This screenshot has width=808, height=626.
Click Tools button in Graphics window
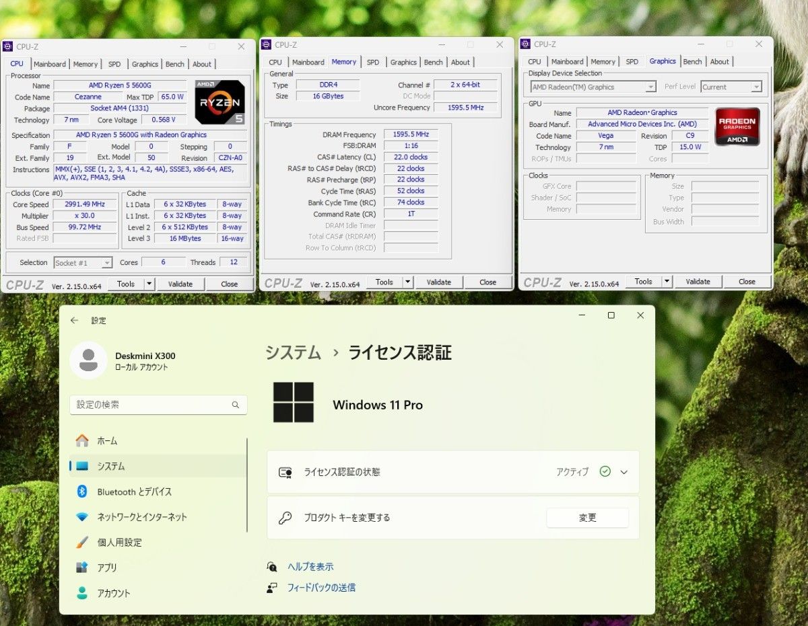click(644, 282)
